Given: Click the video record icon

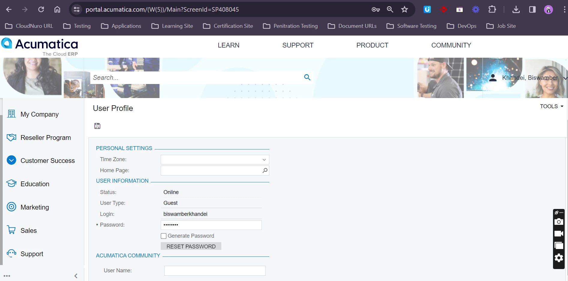Looking at the screenshot, I should click(x=559, y=234).
